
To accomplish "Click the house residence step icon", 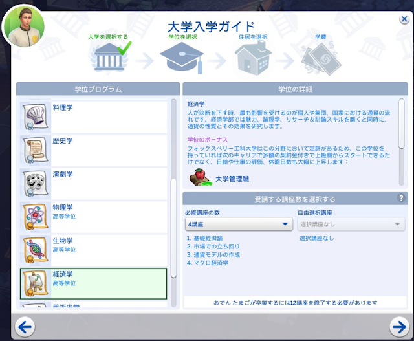I will point(253,58).
